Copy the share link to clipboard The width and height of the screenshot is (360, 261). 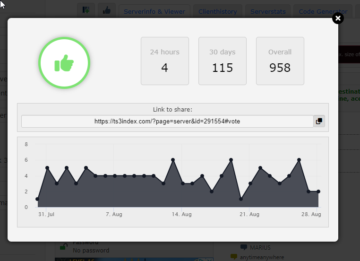click(319, 121)
